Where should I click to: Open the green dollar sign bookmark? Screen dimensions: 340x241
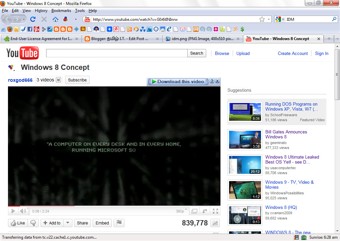coord(242,29)
